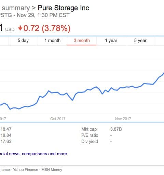Click the chart line's late October dip
Screen dimensions: 164x175
(102, 94)
